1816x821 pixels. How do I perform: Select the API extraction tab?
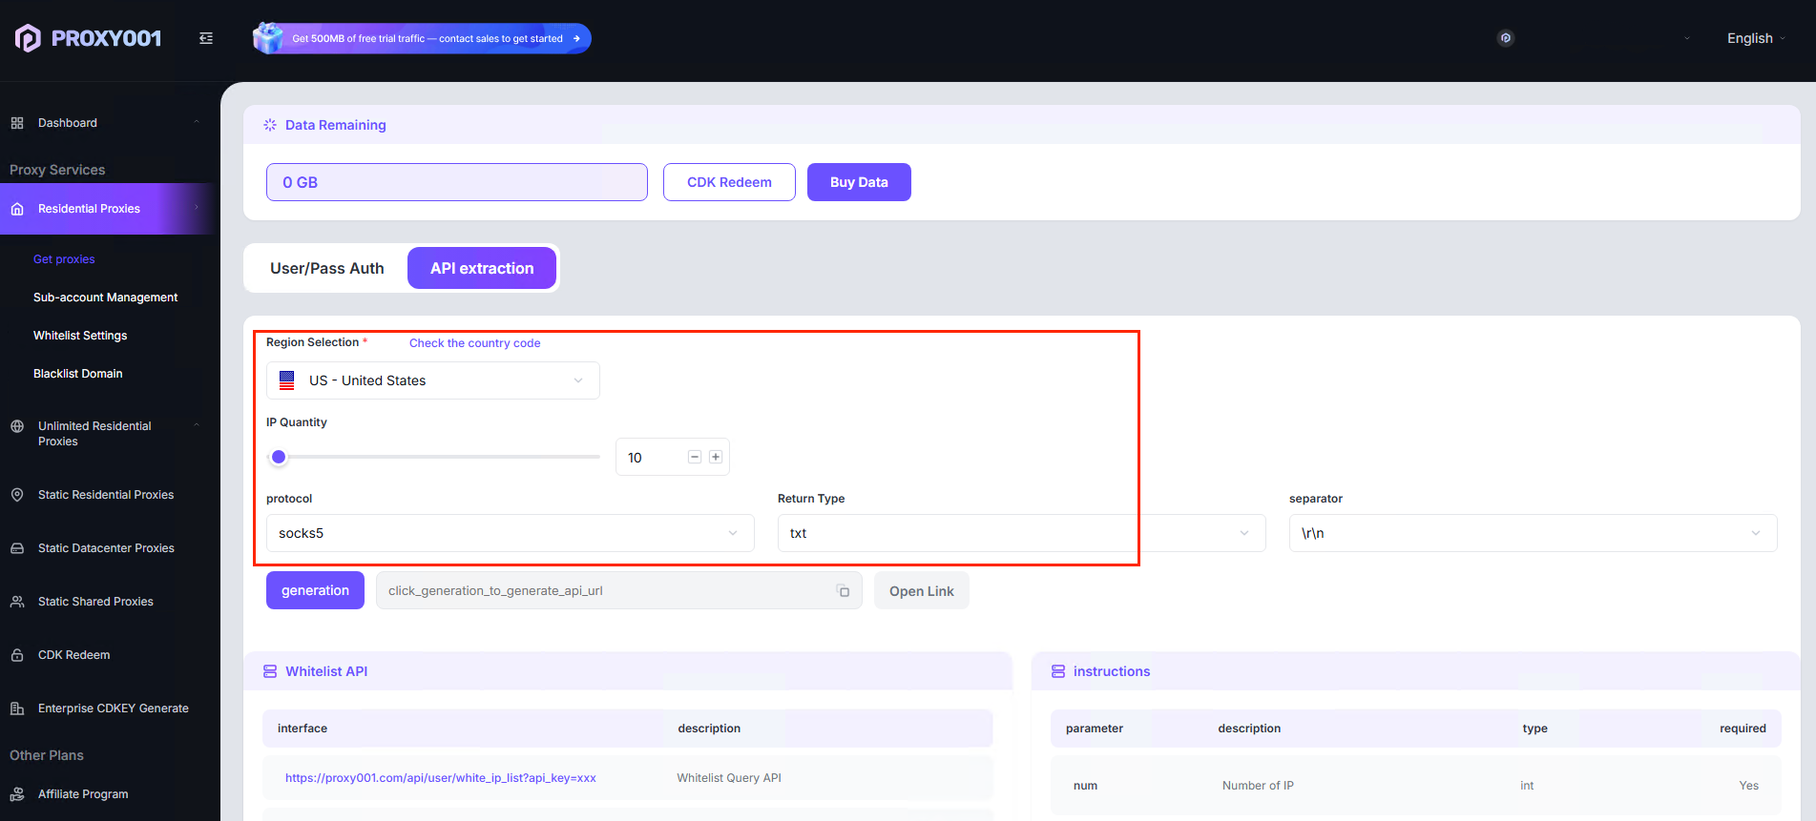pyautogui.click(x=482, y=268)
